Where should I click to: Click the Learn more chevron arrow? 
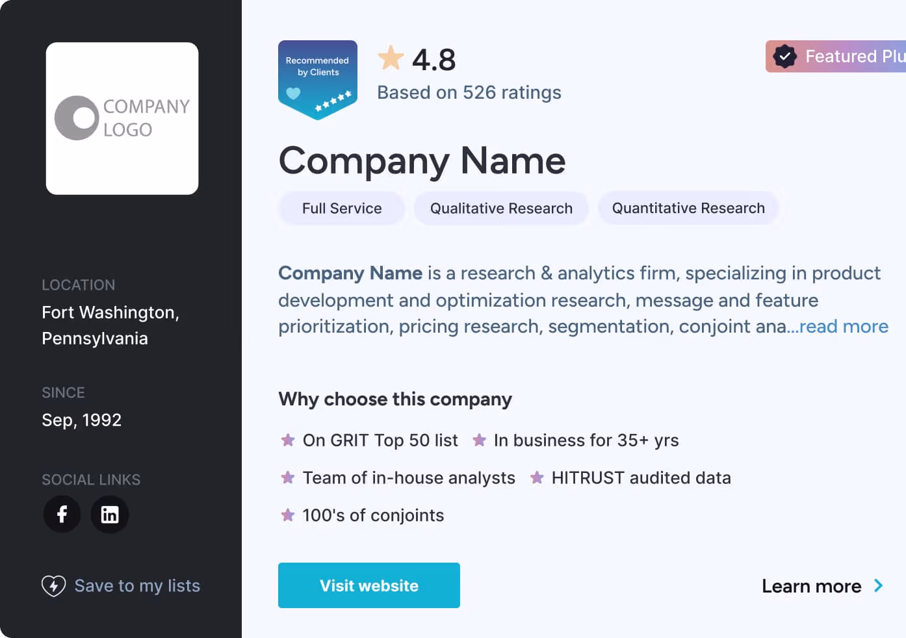tap(879, 586)
